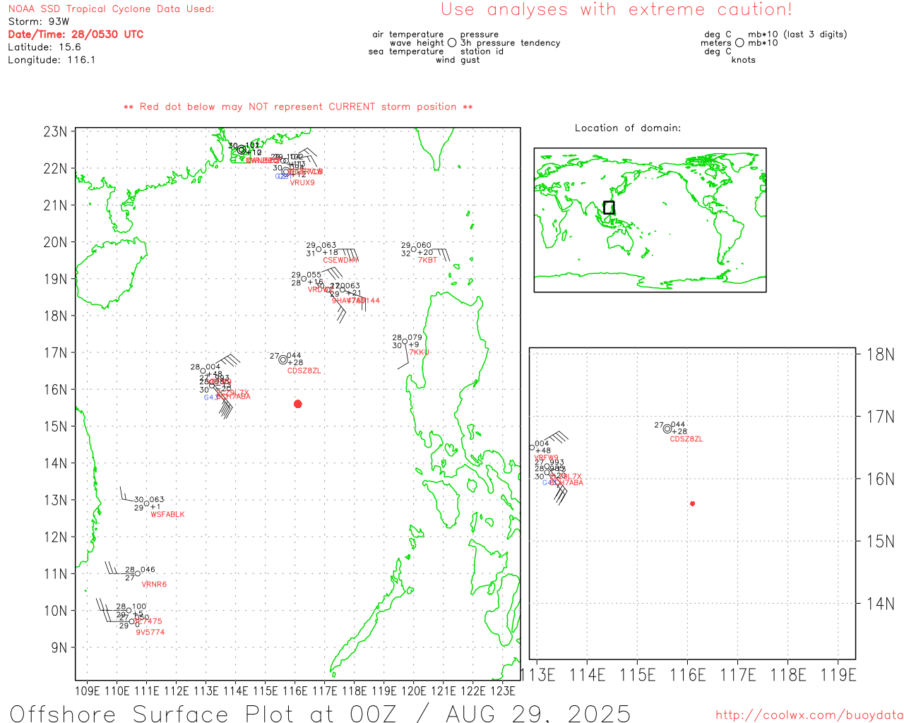Image resolution: width=904 pixels, height=723 pixels.
Task: Open the world map location thumbnail
Action: pos(650,220)
